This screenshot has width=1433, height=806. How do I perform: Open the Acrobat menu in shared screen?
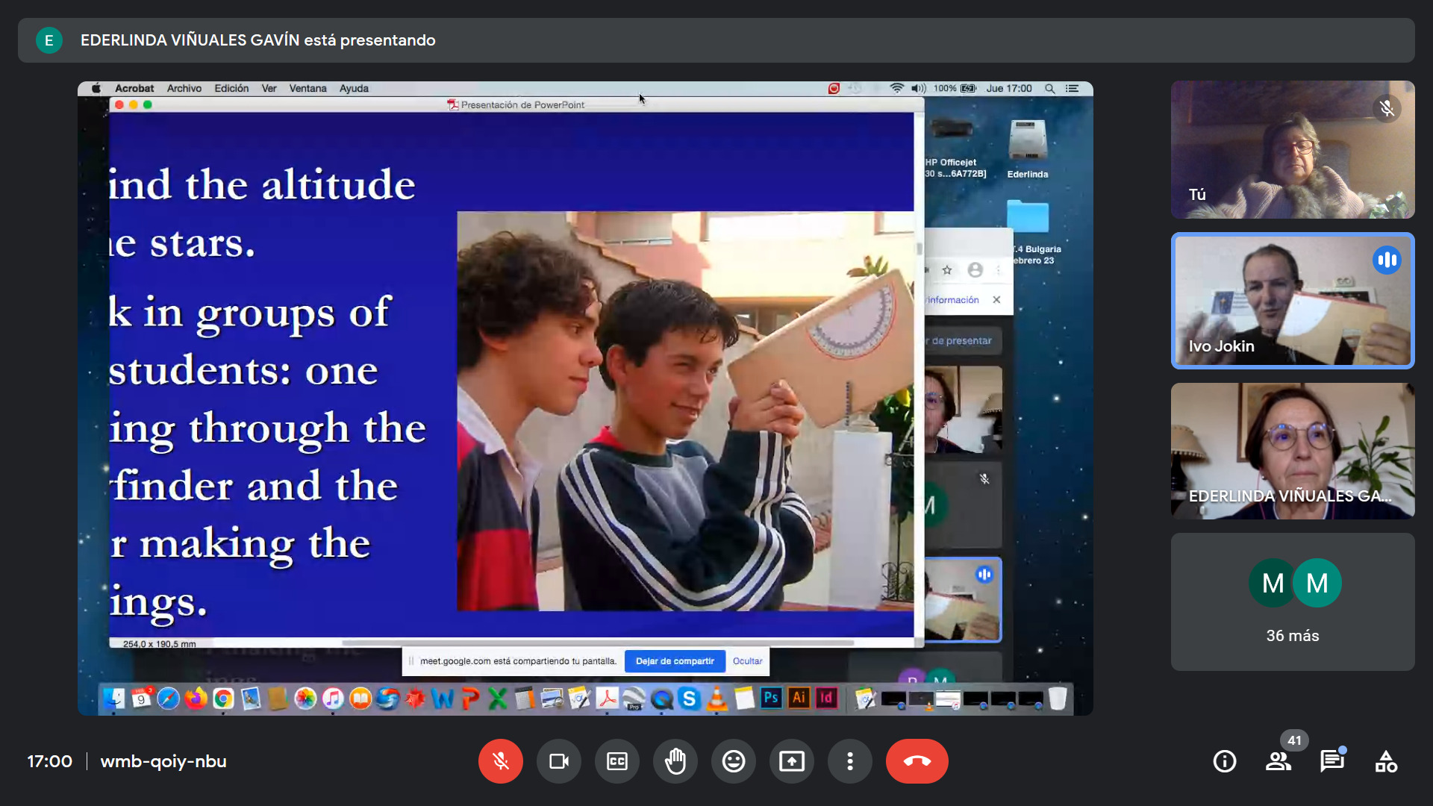click(x=134, y=88)
